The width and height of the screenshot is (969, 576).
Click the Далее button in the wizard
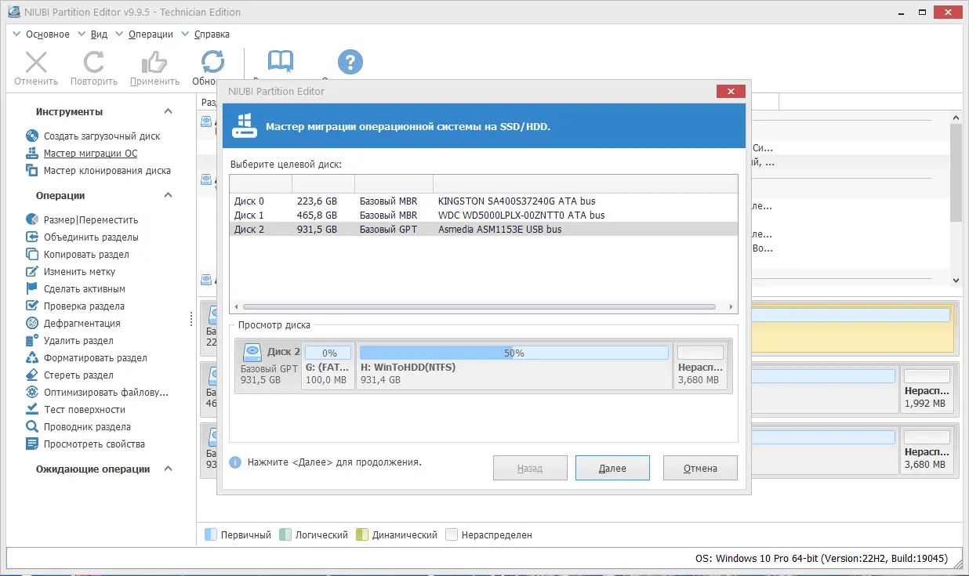612,468
